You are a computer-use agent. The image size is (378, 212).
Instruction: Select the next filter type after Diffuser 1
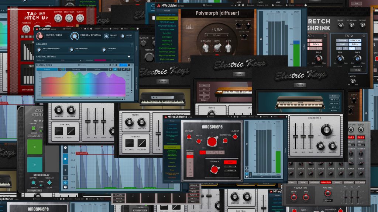(227, 35)
